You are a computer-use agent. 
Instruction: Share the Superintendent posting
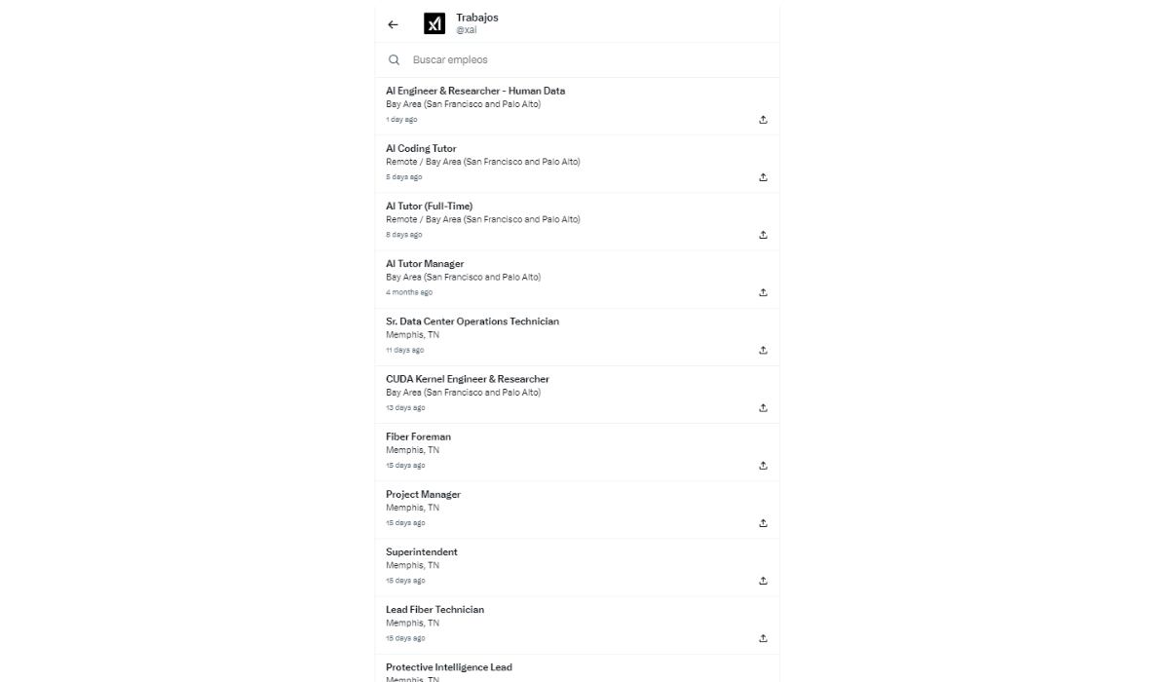(763, 581)
